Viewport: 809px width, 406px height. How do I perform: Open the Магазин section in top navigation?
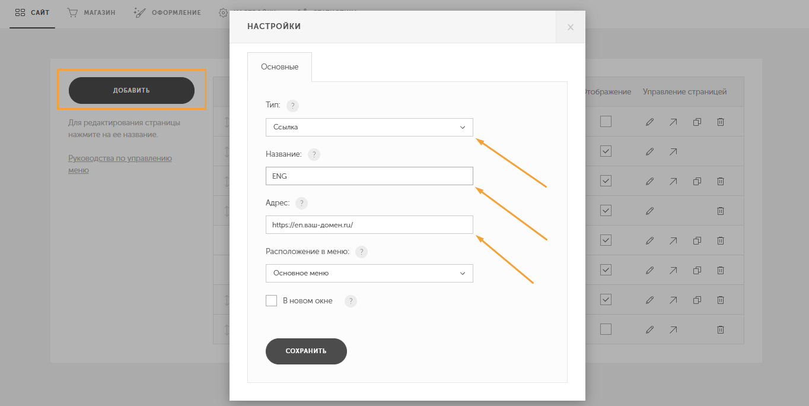tap(91, 12)
